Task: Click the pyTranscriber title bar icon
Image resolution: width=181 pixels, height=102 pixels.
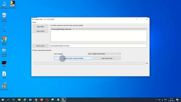Action: coord(33,19)
